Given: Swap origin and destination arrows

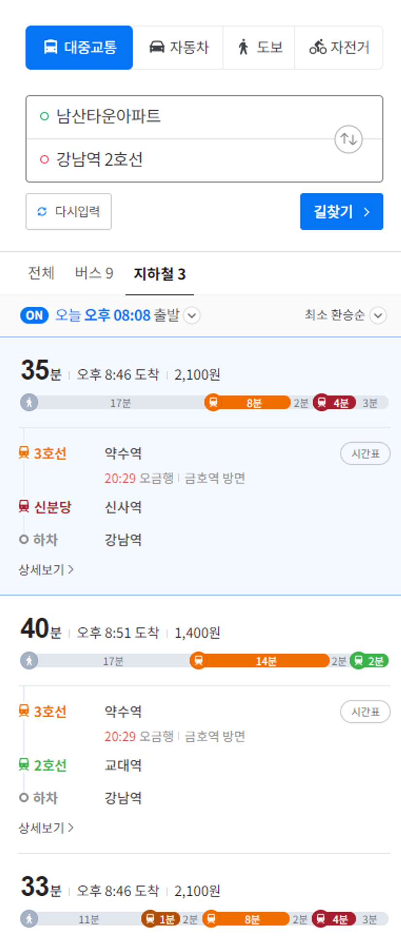Looking at the screenshot, I should point(349,139).
